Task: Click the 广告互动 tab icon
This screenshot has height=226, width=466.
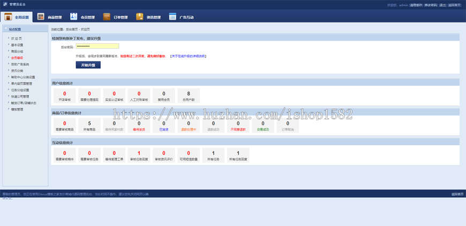Action: point(172,17)
